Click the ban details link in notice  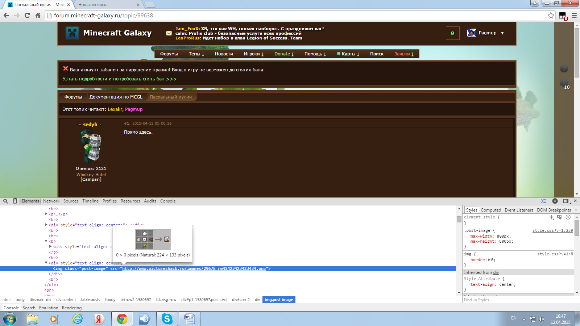pos(119,79)
